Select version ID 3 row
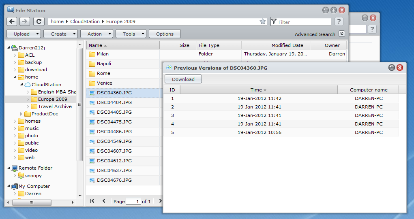The image size is (414, 219). pyautogui.click(x=281, y=115)
